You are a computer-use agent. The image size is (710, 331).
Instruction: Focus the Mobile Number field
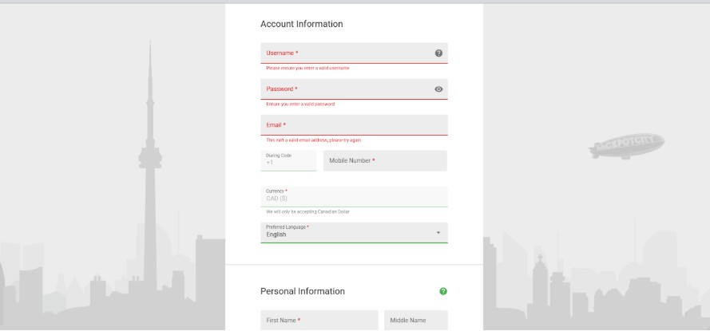click(x=385, y=160)
